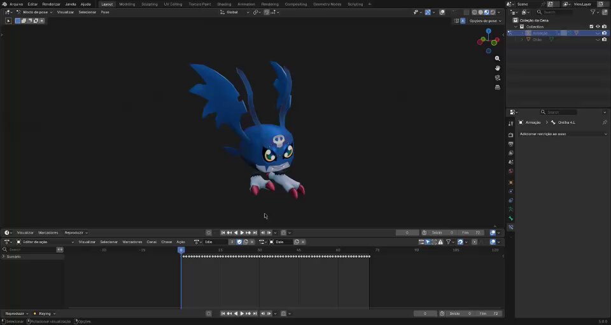Toggle Chão visibility in outliner

pyautogui.click(x=598, y=39)
